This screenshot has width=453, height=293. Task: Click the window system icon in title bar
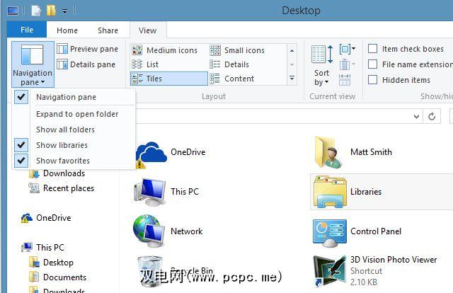tap(13, 11)
